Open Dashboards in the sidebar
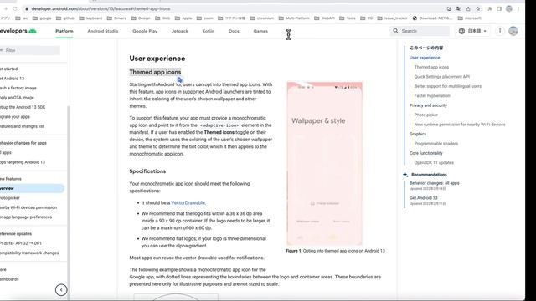The image size is (536, 301). tap(9, 279)
